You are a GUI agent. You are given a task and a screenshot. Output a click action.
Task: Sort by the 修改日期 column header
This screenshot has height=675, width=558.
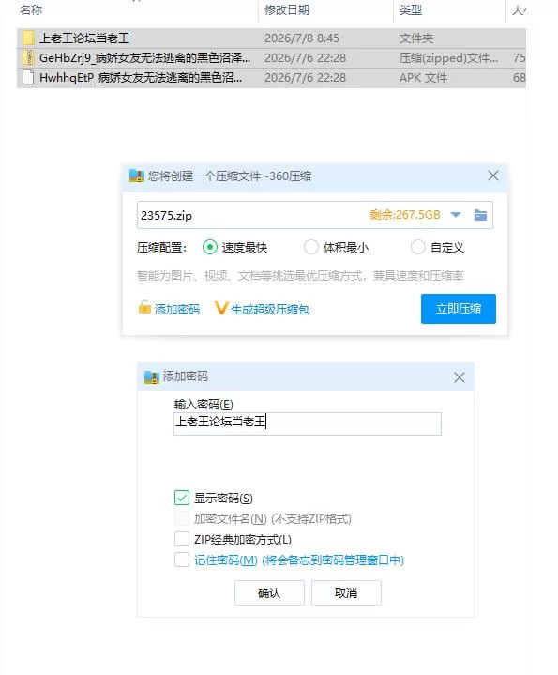pyautogui.click(x=287, y=9)
